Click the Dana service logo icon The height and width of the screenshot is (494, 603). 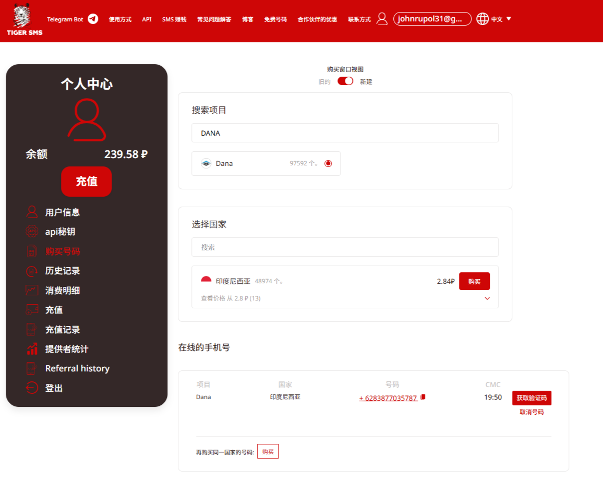pos(206,163)
